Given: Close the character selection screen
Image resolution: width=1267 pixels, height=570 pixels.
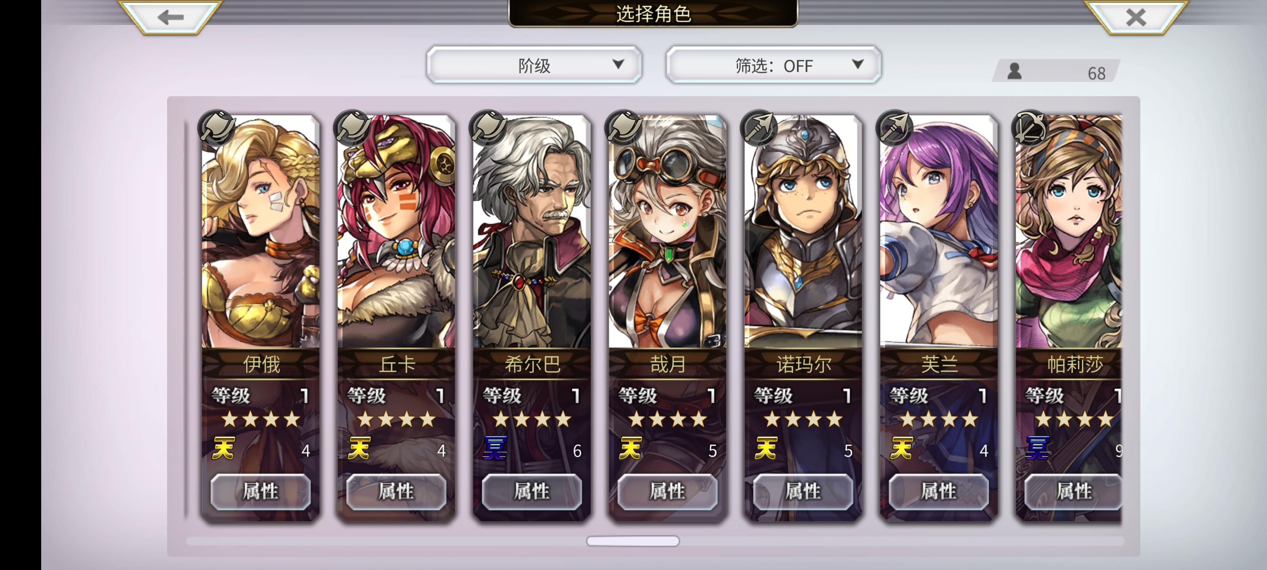Looking at the screenshot, I should click(1136, 17).
